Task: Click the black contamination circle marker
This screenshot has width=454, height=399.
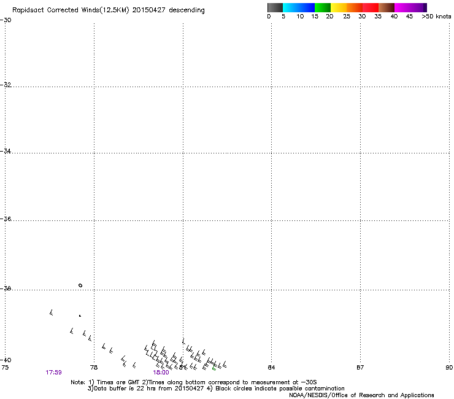Action: [x=80, y=285]
